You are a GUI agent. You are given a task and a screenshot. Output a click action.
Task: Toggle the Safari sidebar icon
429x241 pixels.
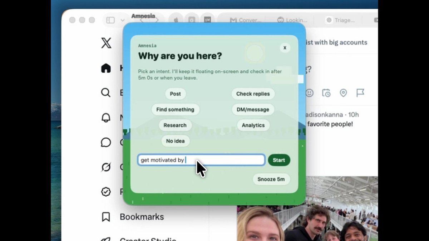[x=110, y=20]
